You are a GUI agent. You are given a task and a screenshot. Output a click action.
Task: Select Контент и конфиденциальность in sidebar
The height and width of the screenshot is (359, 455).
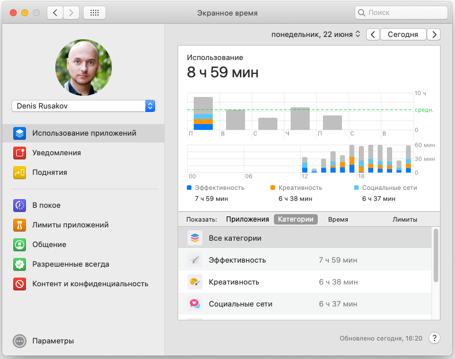[x=83, y=284]
